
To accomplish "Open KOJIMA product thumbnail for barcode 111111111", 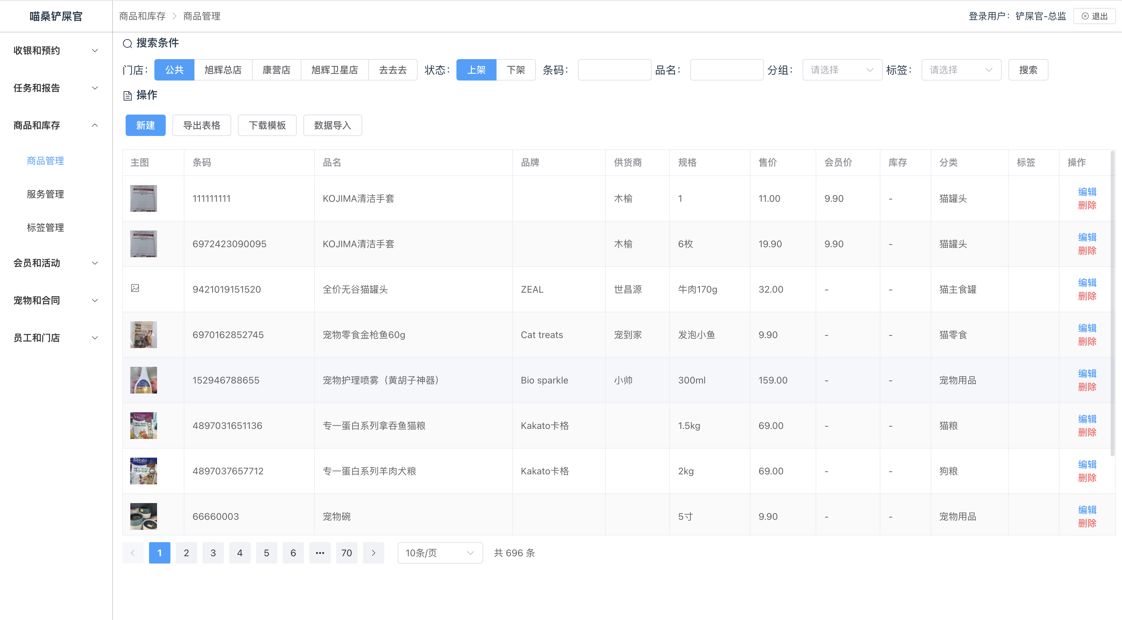I will (143, 198).
